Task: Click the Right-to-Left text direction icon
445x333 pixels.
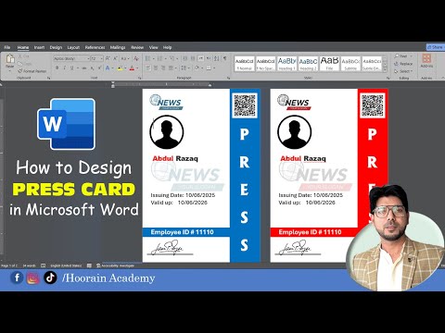Action: click(x=209, y=58)
